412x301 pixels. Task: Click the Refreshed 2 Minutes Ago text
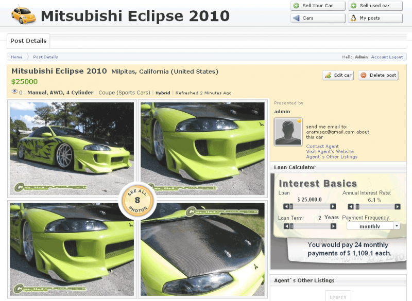coord(203,93)
